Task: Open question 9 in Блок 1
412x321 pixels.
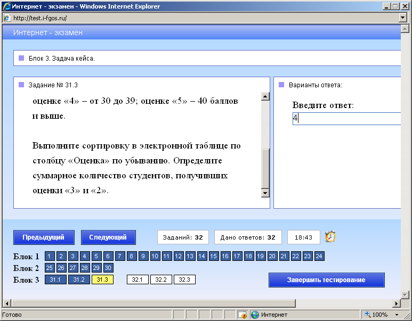Action: click(143, 256)
